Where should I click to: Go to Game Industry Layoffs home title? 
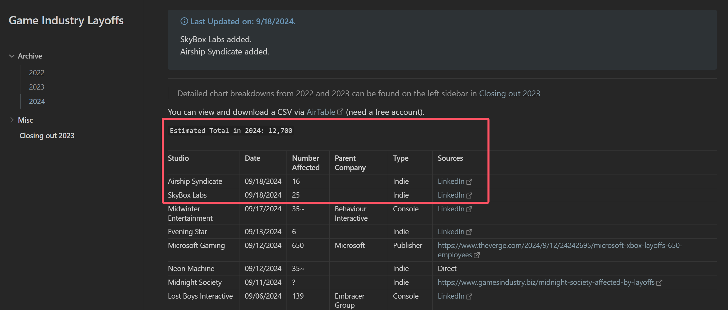point(66,20)
